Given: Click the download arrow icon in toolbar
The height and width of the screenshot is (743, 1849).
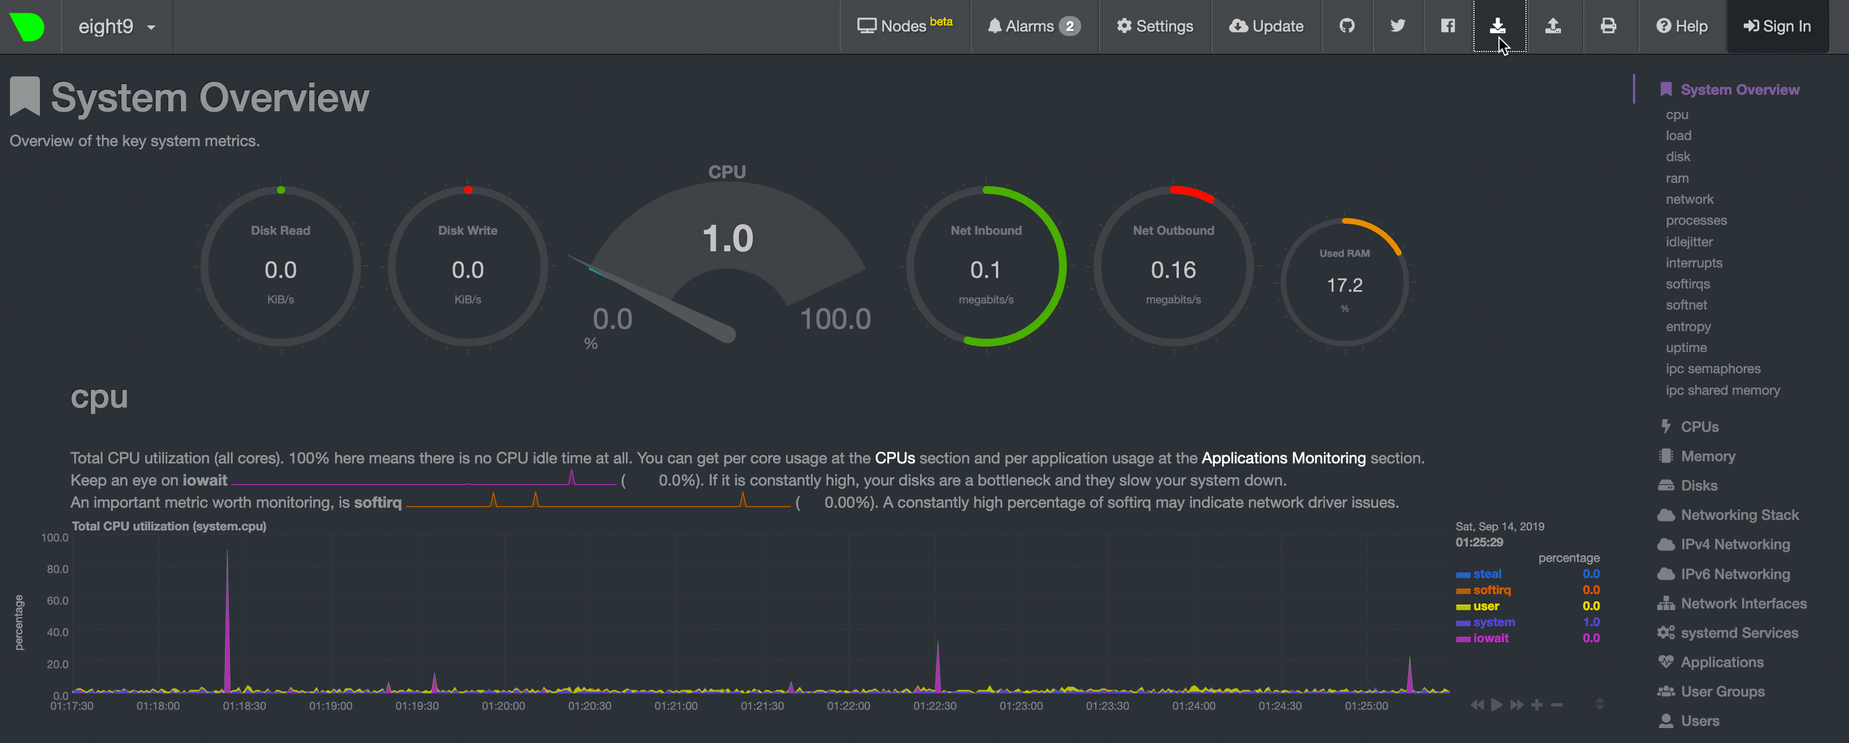Looking at the screenshot, I should tap(1498, 26).
